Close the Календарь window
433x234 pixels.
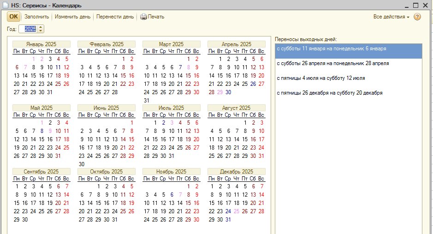(426, 5)
